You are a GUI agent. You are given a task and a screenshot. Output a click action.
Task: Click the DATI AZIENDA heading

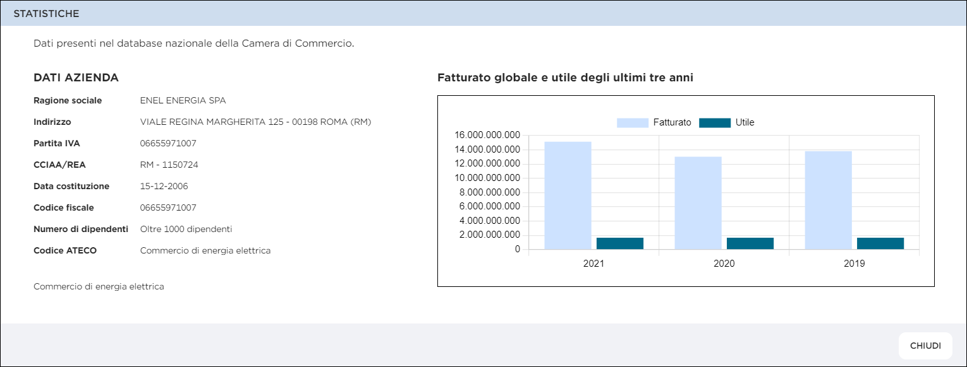point(76,78)
